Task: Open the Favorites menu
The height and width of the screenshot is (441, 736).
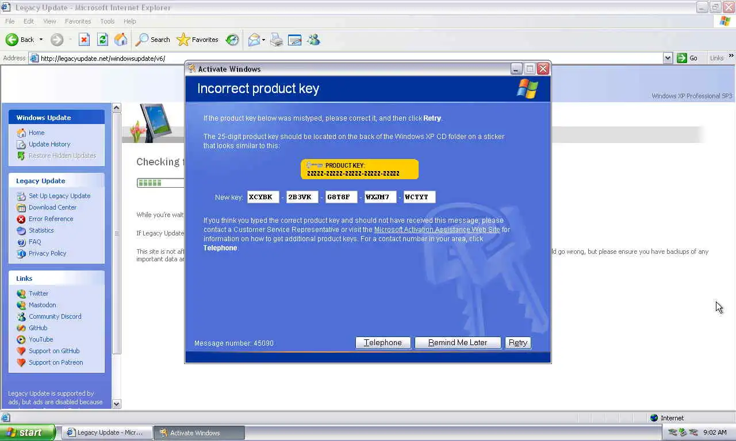Action: tap(78, 21)
